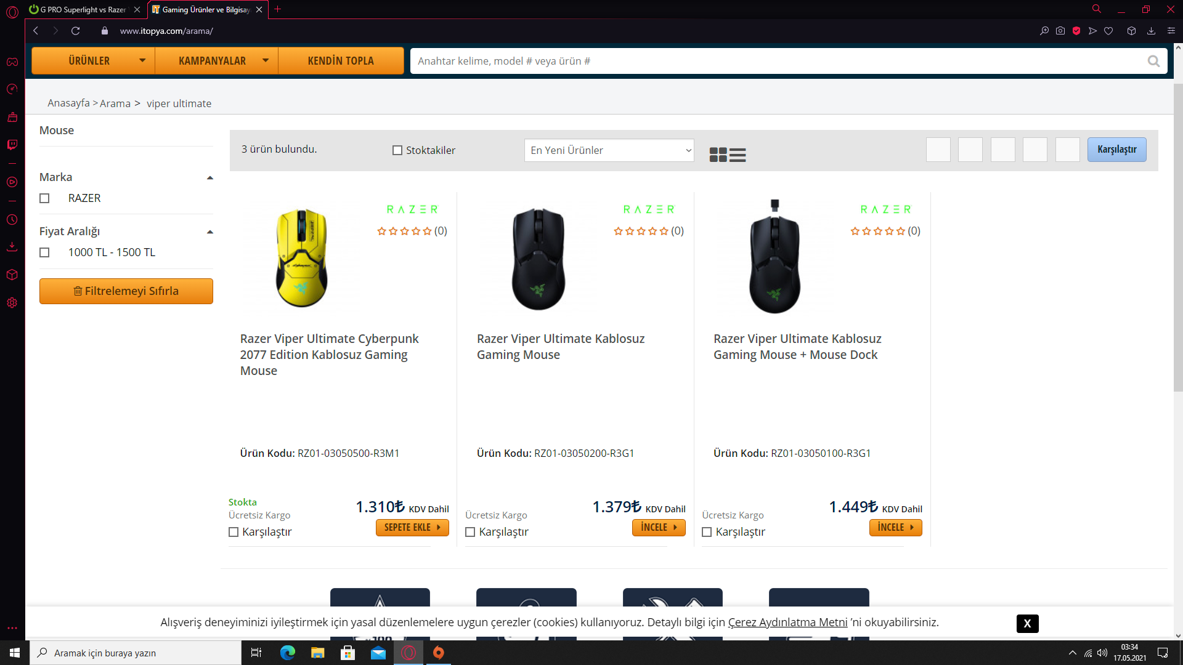
Task: Open the Çerez Aydınlatma Metni link
Action: click(x=787, y=623)
